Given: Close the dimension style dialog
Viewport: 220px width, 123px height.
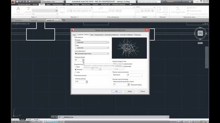Looking at the screenshot, I should (147, 30).
